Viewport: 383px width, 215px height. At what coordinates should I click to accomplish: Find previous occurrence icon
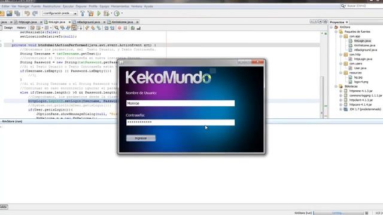pos(62,28)
